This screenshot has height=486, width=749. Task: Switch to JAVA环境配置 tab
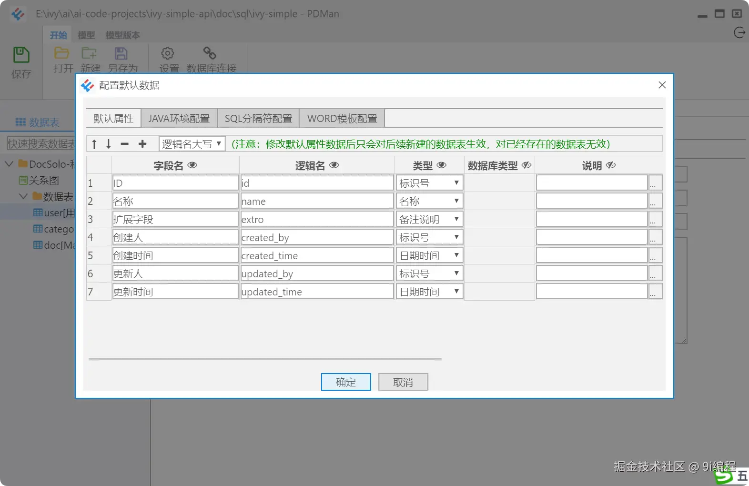pos(179,118)
